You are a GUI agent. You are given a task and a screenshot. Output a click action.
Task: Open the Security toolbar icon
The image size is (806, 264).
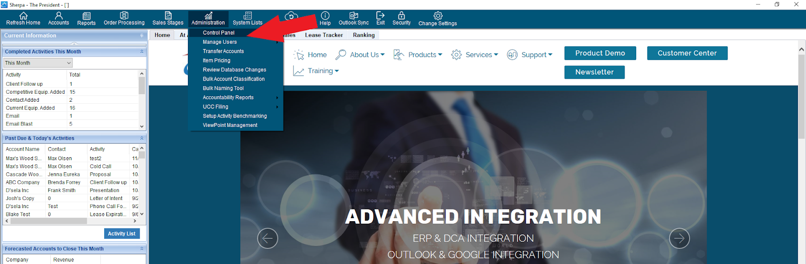[x=401, y=19]
